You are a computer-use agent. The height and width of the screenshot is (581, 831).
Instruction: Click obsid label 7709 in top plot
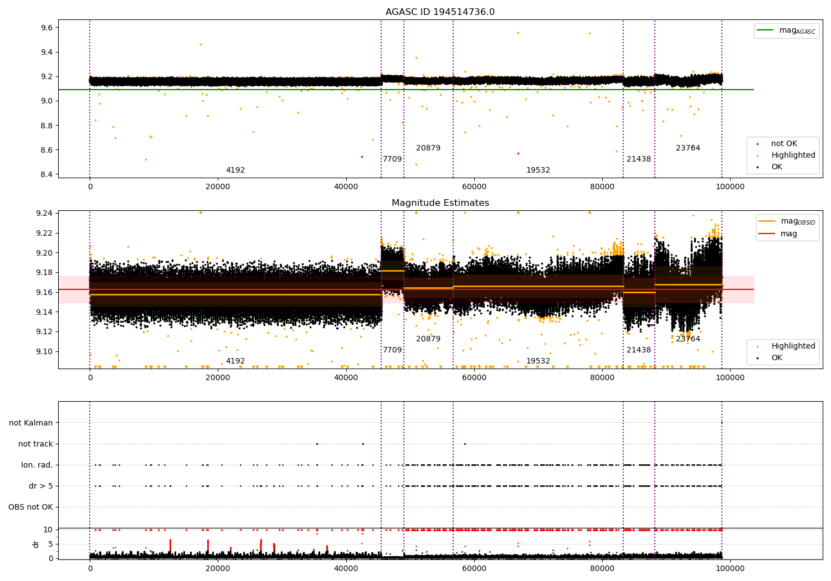[x=392, y=159]
